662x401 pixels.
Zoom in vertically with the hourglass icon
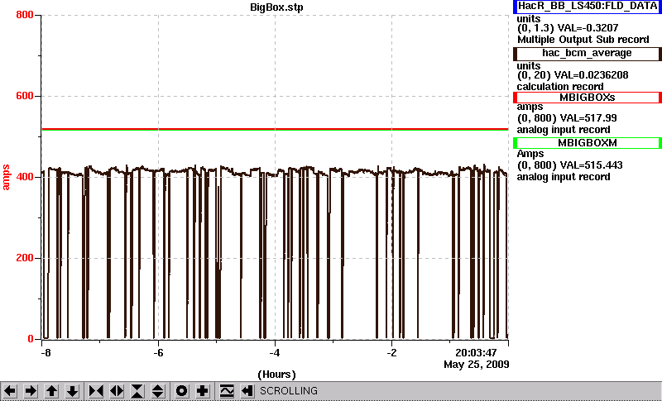(137, 391)
